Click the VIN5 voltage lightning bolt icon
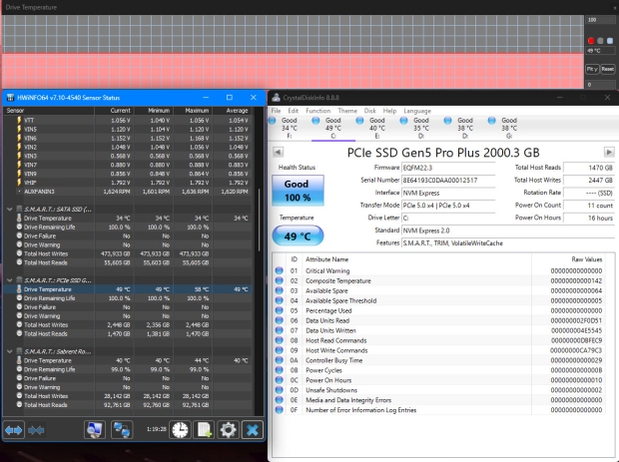The image size is (619, 462). 19,129
